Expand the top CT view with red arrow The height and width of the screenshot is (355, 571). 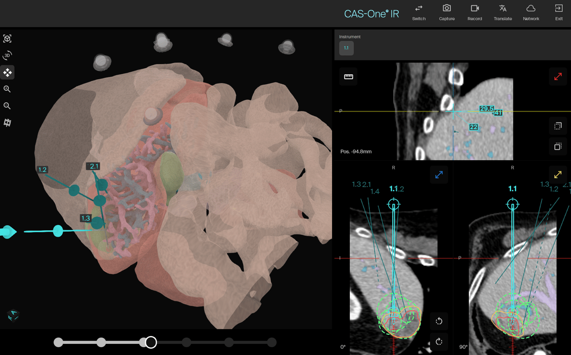pyautogui.click(x=558, y=77)
